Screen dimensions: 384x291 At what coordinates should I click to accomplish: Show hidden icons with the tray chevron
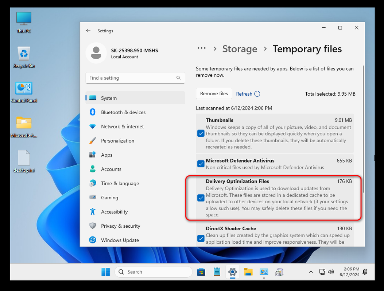[x=311, y=272]
